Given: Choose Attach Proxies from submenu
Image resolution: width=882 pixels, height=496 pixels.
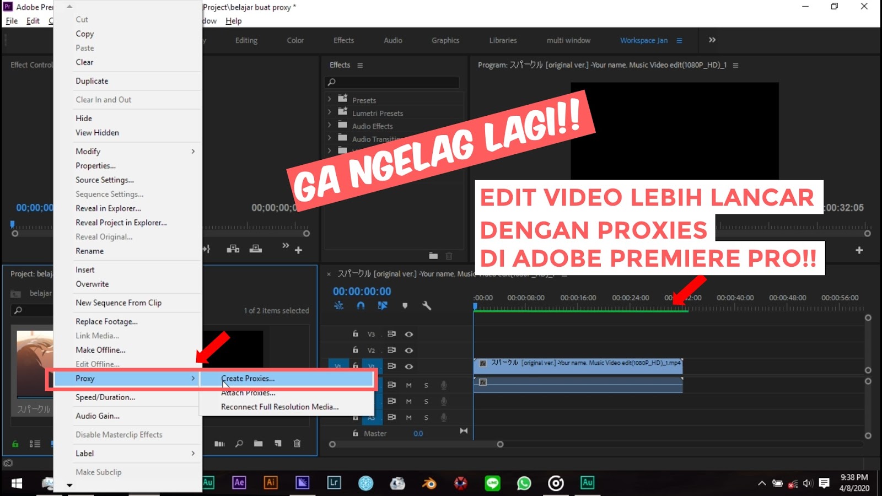Looking at the screenshot, I should pos(286,392).
